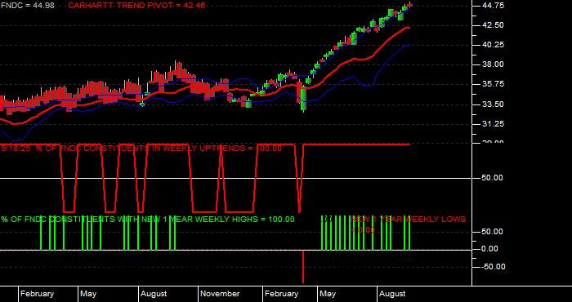This screenshot has height=302, width=572.
Task: Click the 42.50 price axis value
Action: [x=494, y=25]
